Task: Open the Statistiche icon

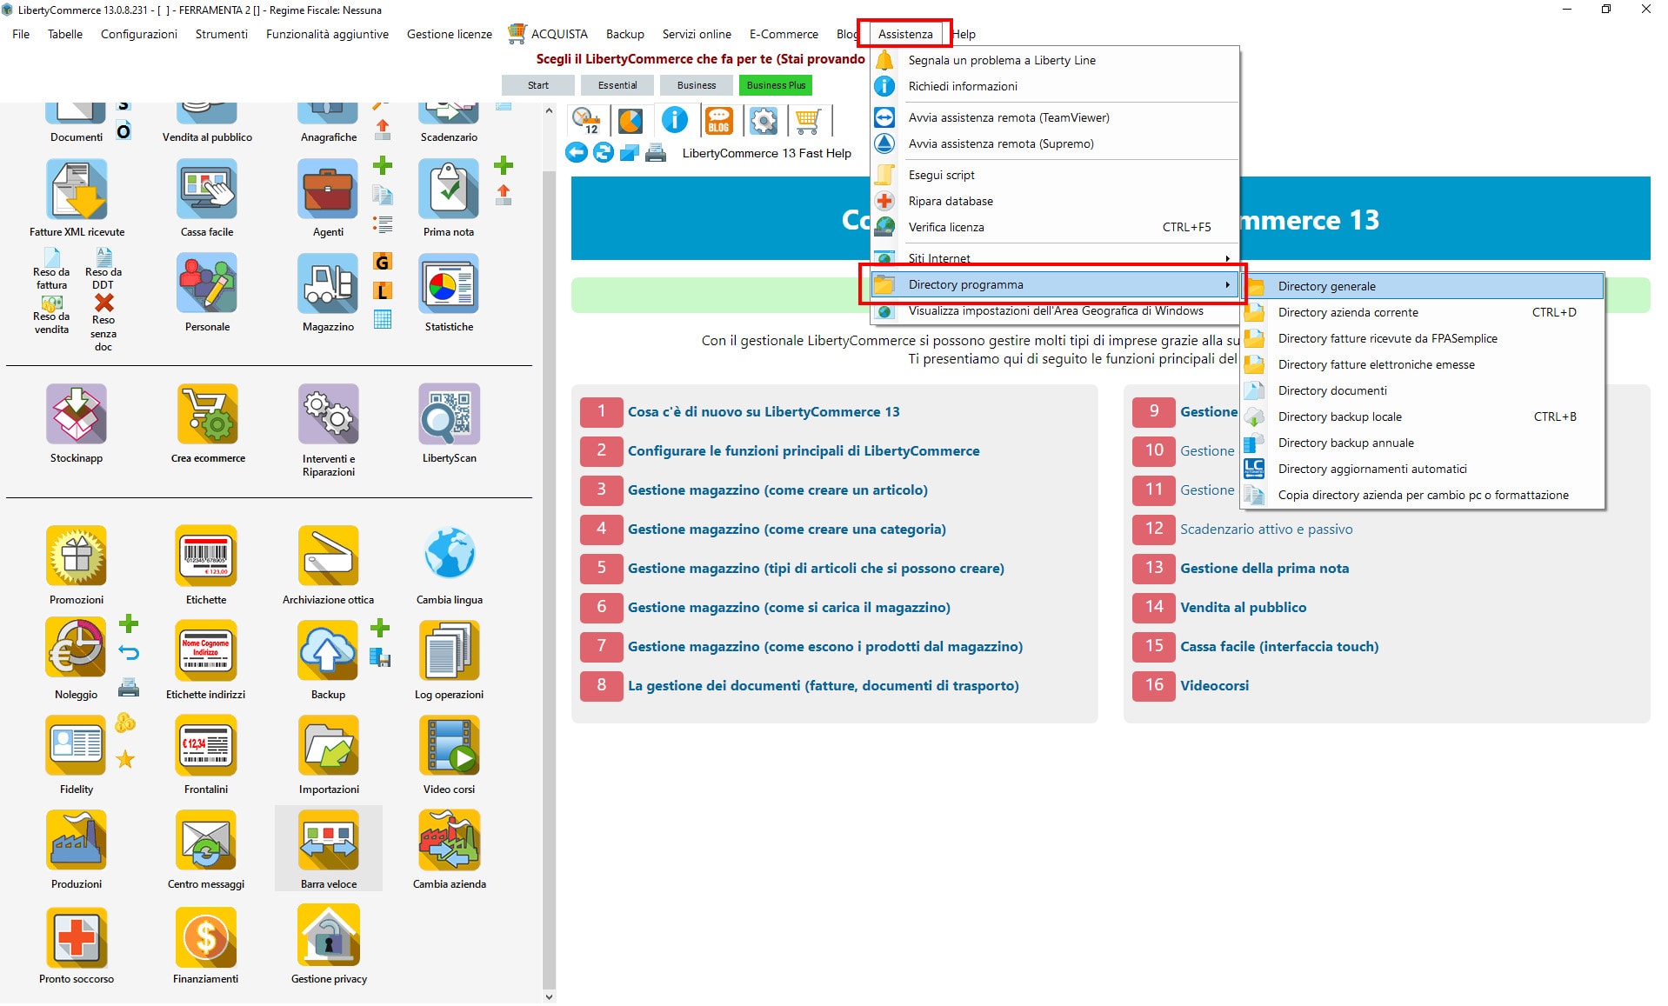Action: tap(449, 284)
